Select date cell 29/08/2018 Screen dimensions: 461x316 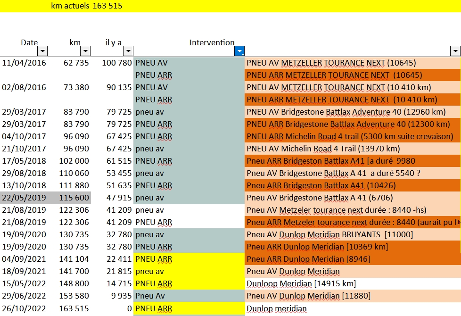pos(24,173)
